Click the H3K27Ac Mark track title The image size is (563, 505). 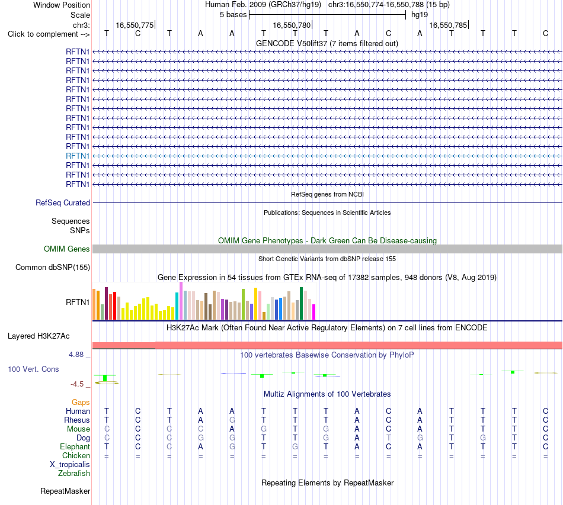pyautogui.click(x=327, y=328)
